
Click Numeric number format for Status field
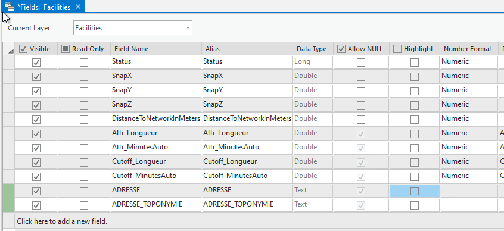coord(469,62)
